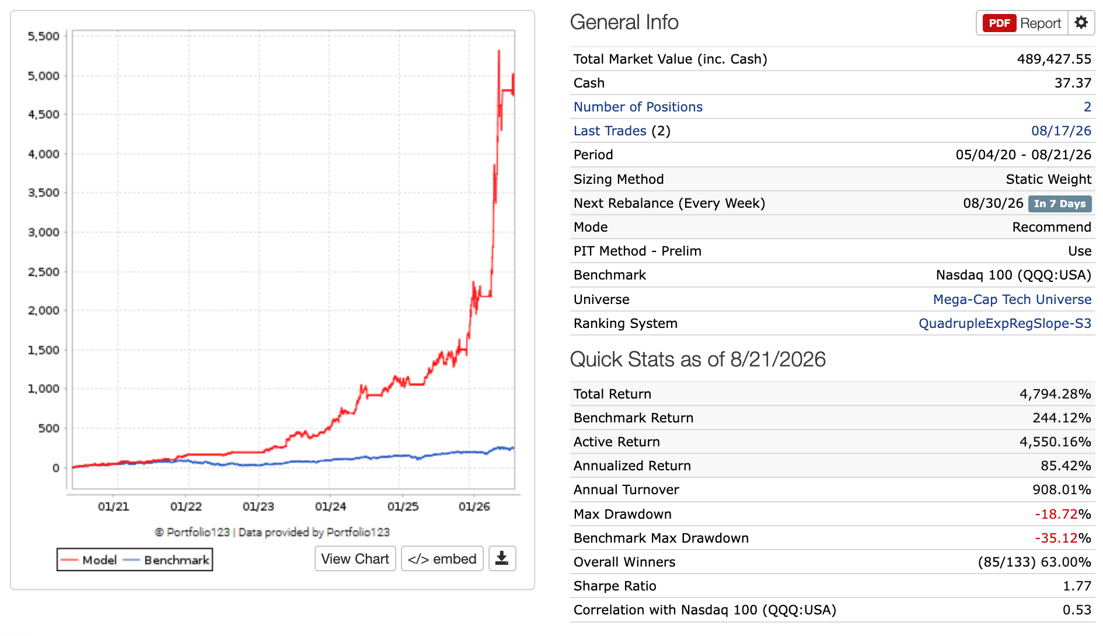Select the next rebalance date 08/30/26
This screenshot has width=1103, height=636.
993,203
